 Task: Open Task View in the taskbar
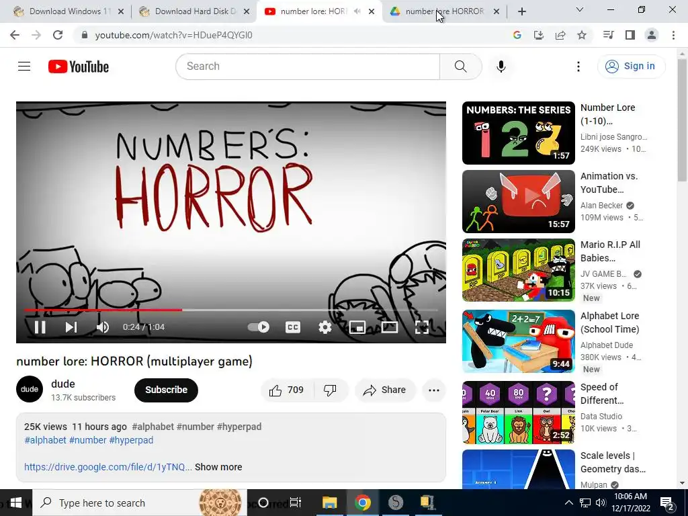(296, 503)
